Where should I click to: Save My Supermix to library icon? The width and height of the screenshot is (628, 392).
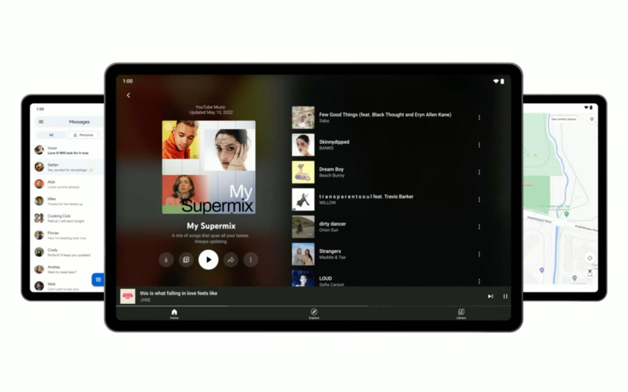tap(186, 260)
